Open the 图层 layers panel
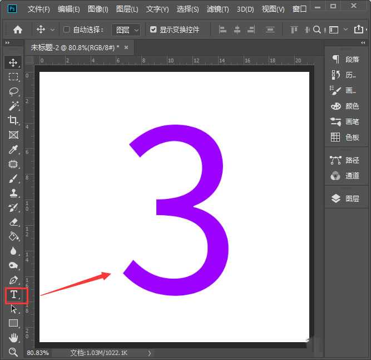 point(345,198)
